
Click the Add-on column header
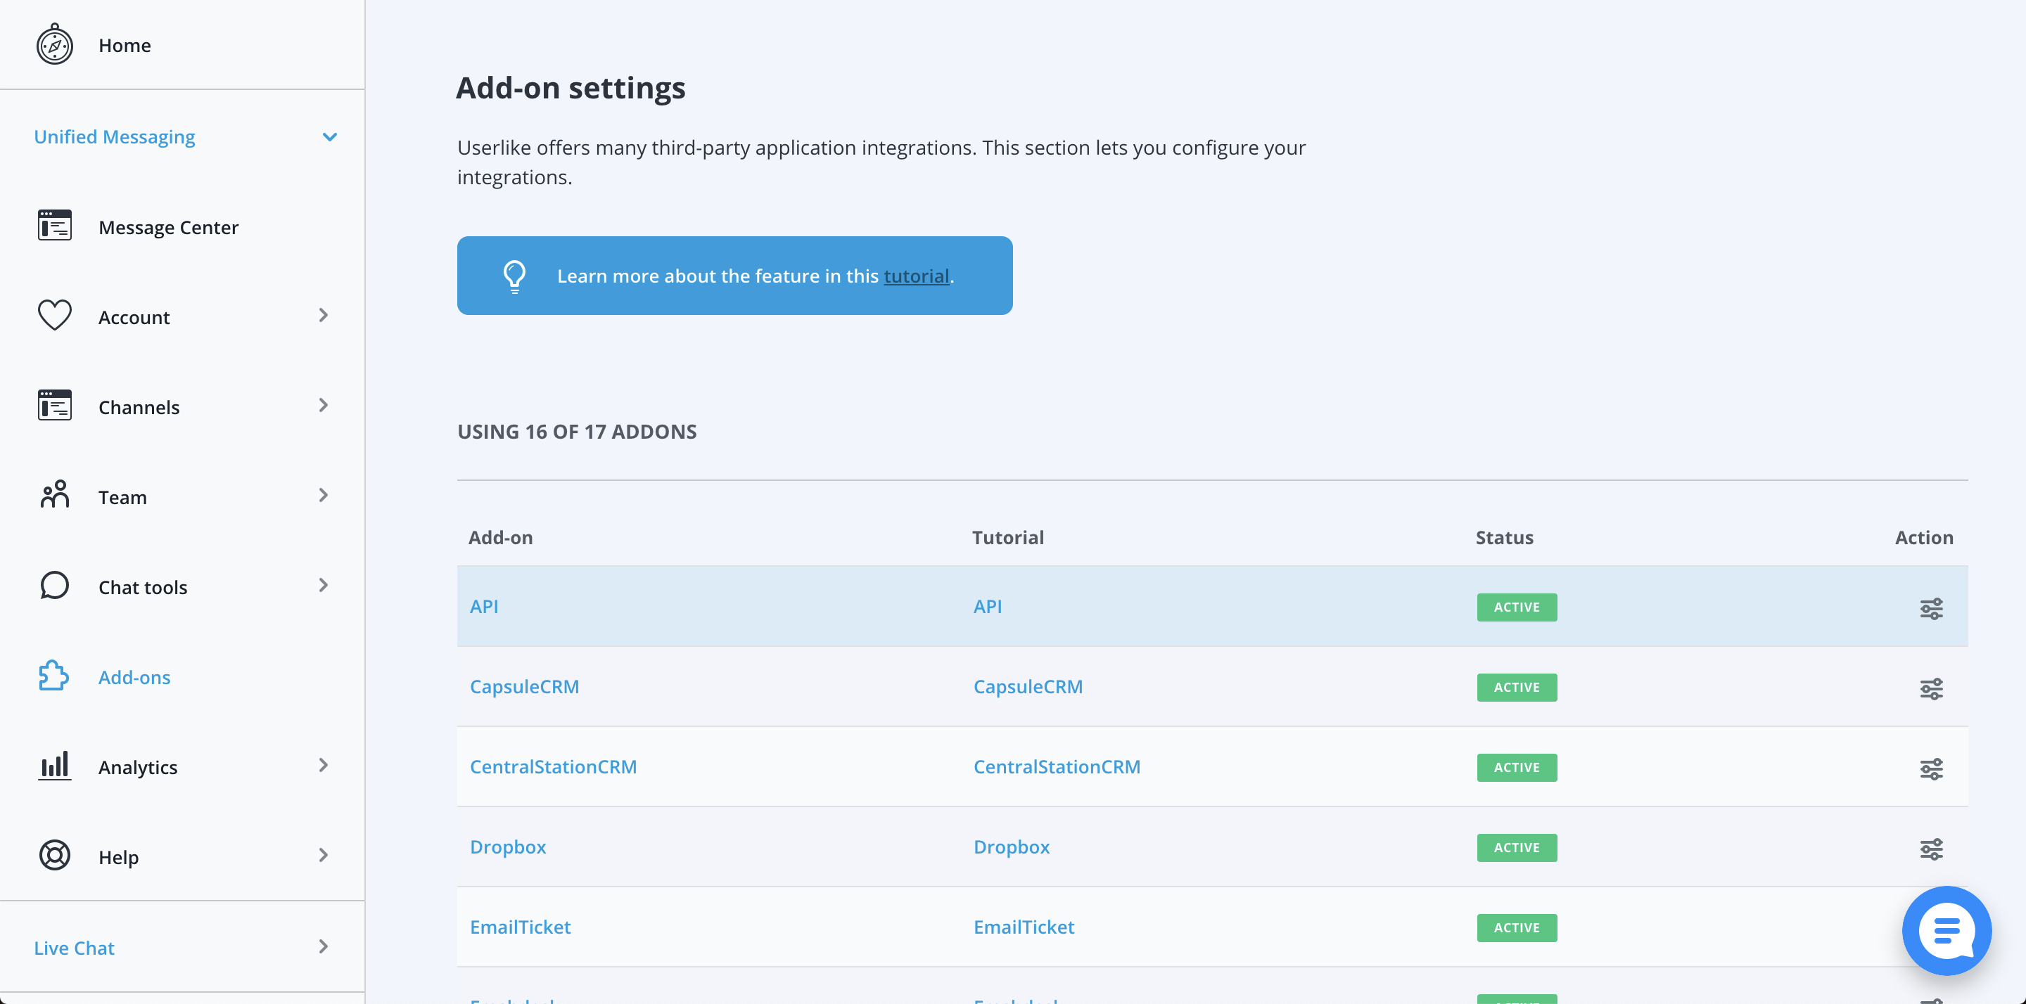pos(500,538)
